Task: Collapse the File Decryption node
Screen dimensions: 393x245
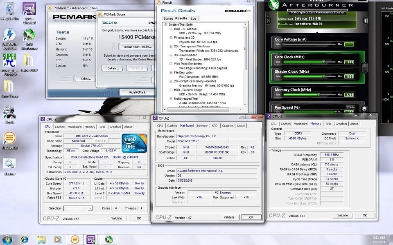Action: coord(171,73)
